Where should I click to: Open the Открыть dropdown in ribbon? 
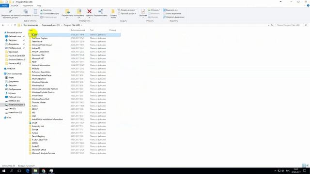coord(154,10)
